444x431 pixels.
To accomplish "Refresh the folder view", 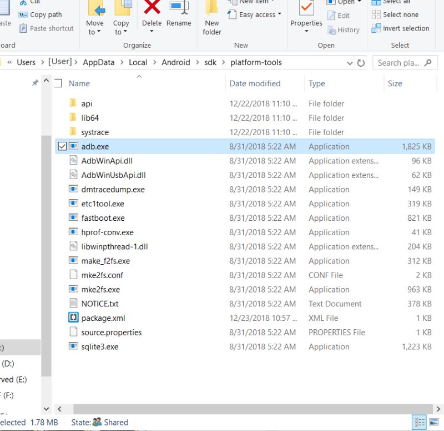I will point(361,63).
